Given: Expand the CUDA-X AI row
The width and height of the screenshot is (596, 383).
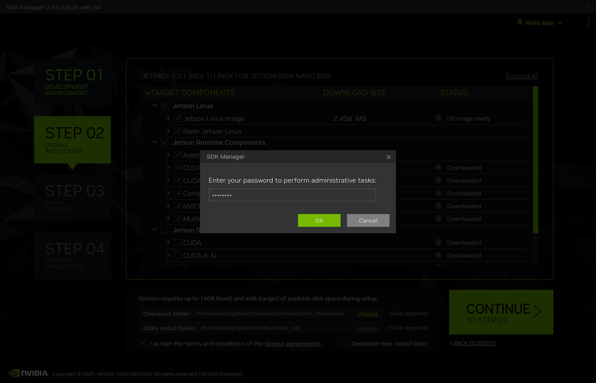Looking at the screenshot, I should (168, 255).
